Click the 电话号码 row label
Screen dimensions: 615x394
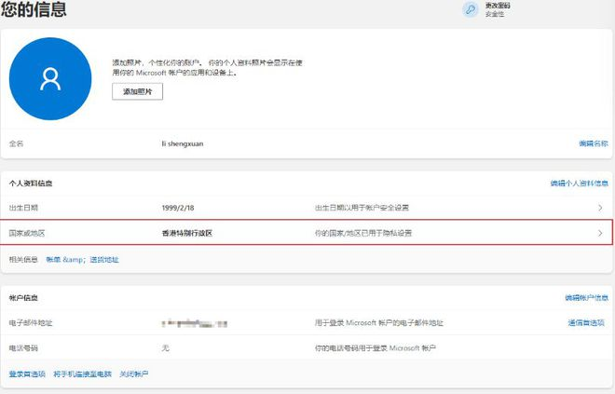pyautogui.click(x=24, y=347)
